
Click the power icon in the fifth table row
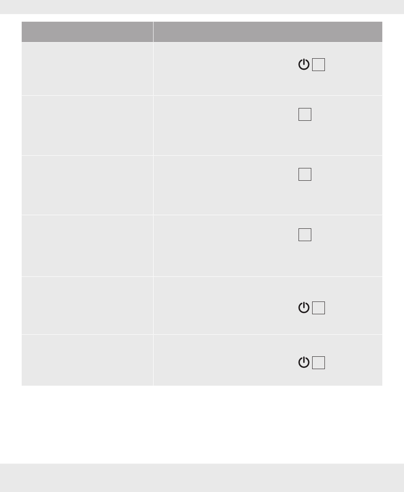click(x=304, y=307)
